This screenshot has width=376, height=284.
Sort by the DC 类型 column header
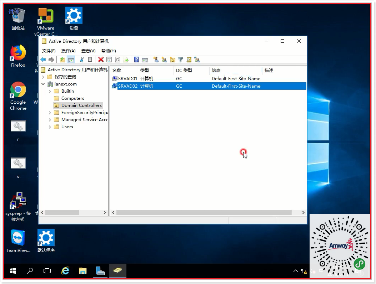(x=191, y=70)
